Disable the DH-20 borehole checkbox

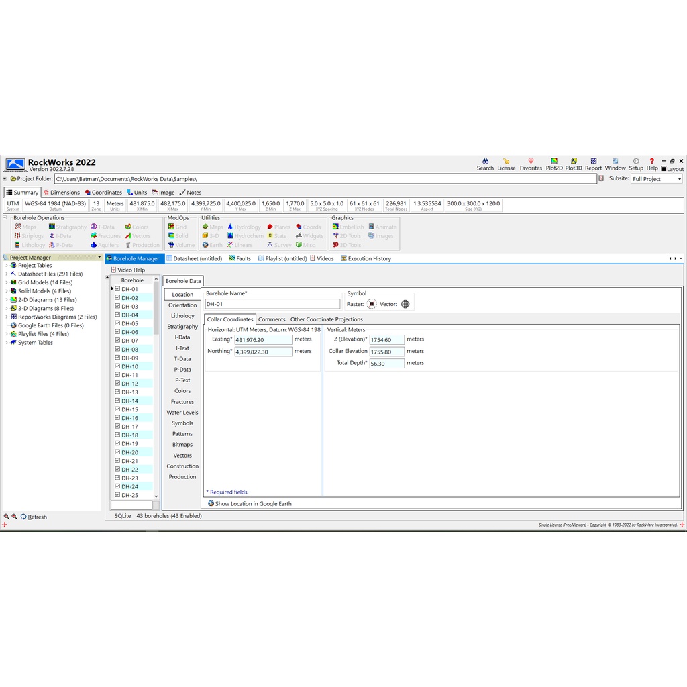pos(117,452)
